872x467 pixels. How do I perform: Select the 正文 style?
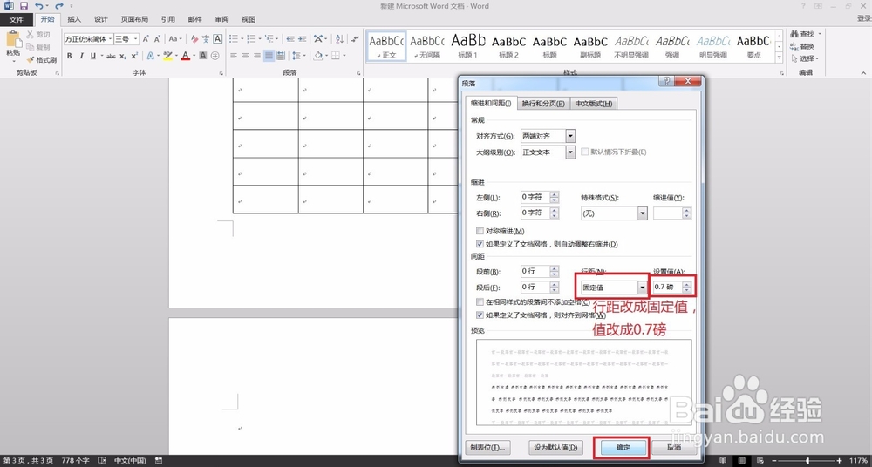(x=386, y=44)
